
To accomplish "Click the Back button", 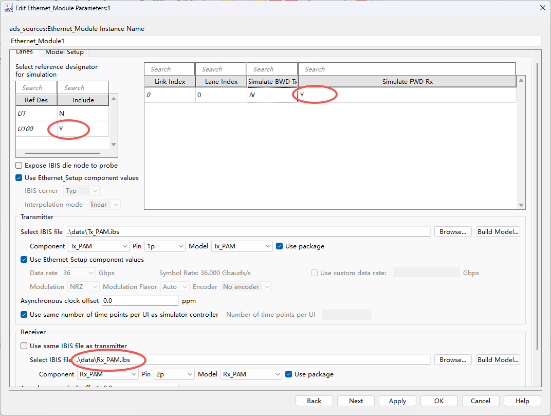I will 314,401.
